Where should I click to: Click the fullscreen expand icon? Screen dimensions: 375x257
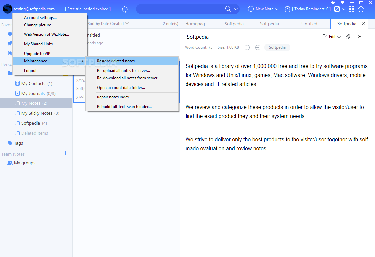337,9
